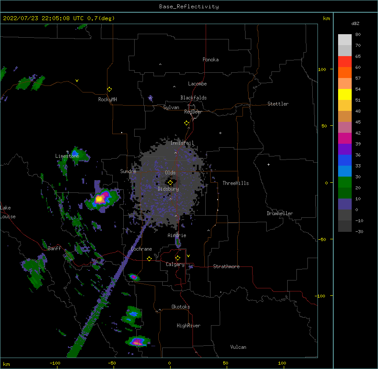
Task: Click the green 30 dBZ color swatch
Action: pyautogui.click(x=345, y=182)
